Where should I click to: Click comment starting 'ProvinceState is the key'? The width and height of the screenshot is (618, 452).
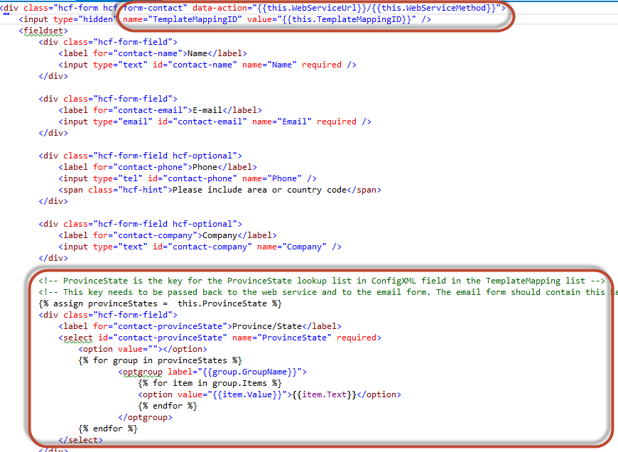tap(322, 281)
